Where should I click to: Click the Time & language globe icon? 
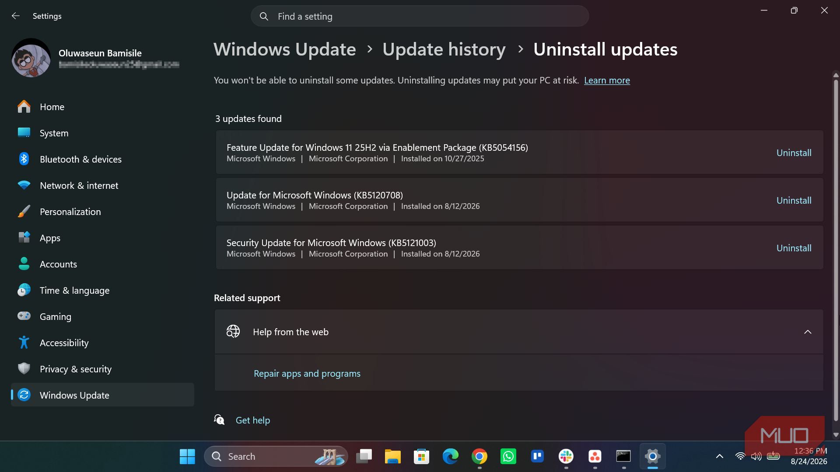point(24,290)
